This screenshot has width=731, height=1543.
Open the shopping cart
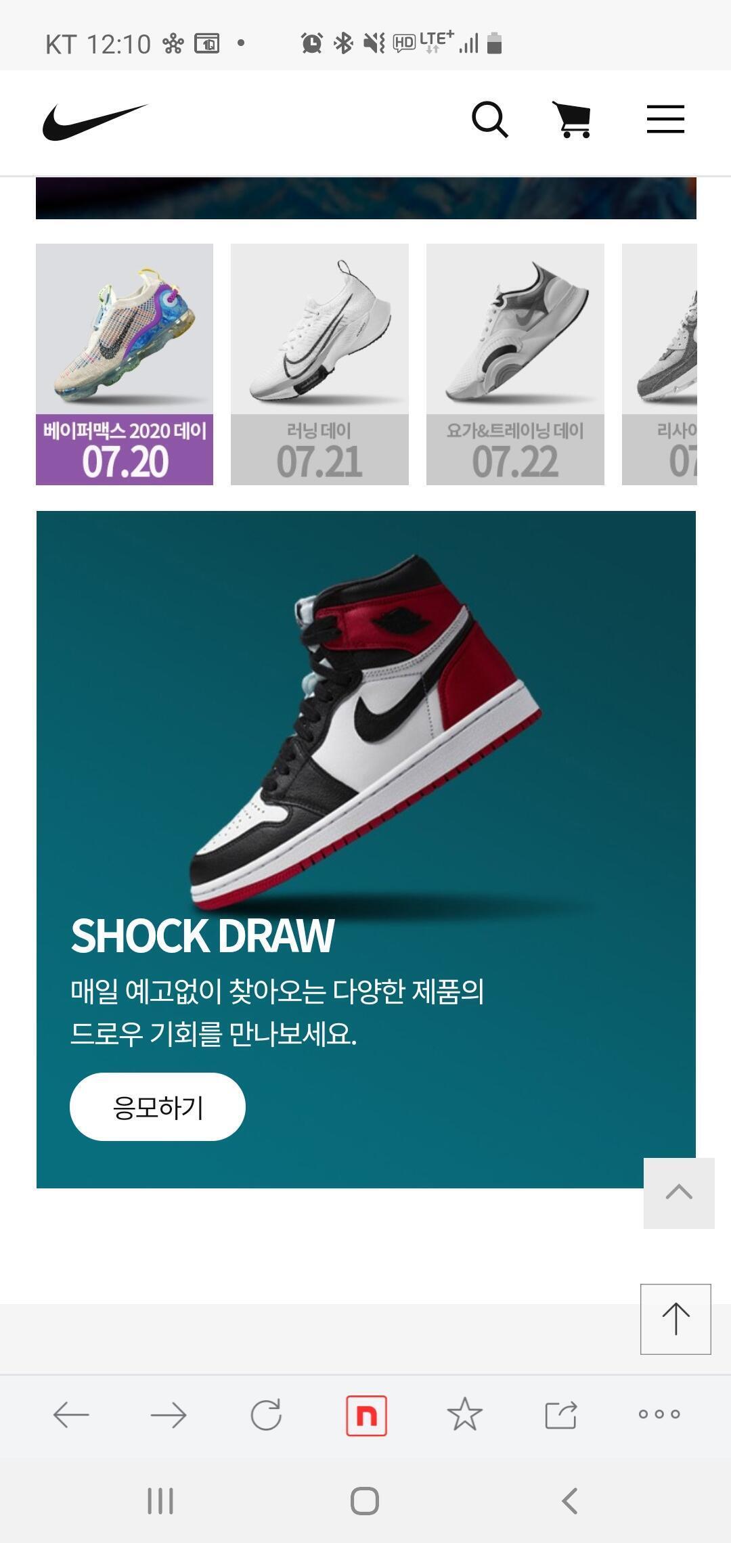coord(572,120)
